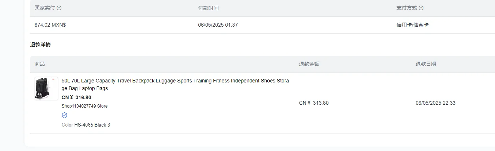The height and width of the screenshot is (151, 495).
Task: Click the blue shield protection icon
Action: tap(65, 115)
